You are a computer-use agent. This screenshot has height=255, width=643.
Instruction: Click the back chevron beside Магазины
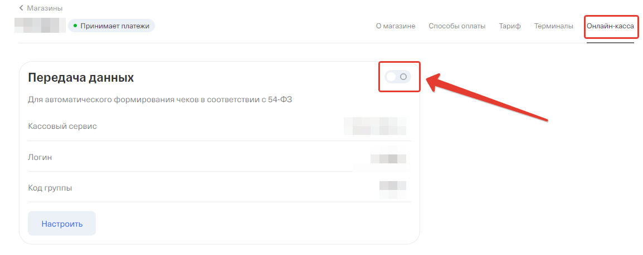coord(21,8)
